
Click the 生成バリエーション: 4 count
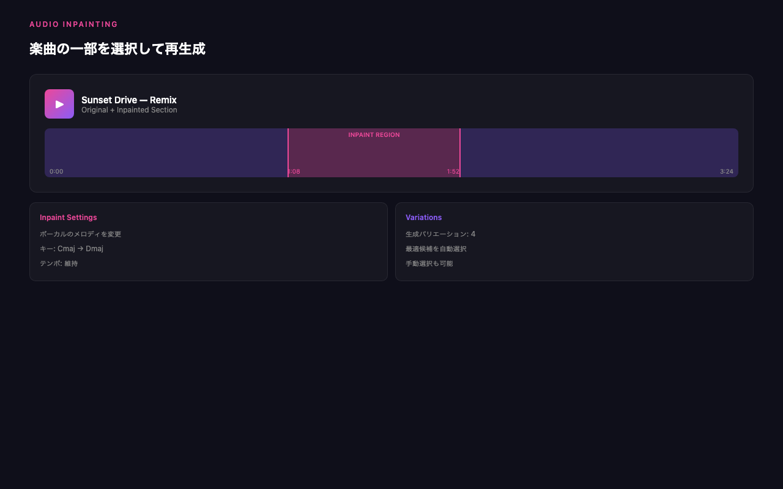(x=440, y=234)
